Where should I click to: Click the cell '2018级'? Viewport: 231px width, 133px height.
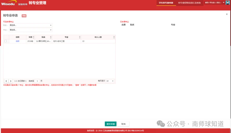tap(30, 41)
